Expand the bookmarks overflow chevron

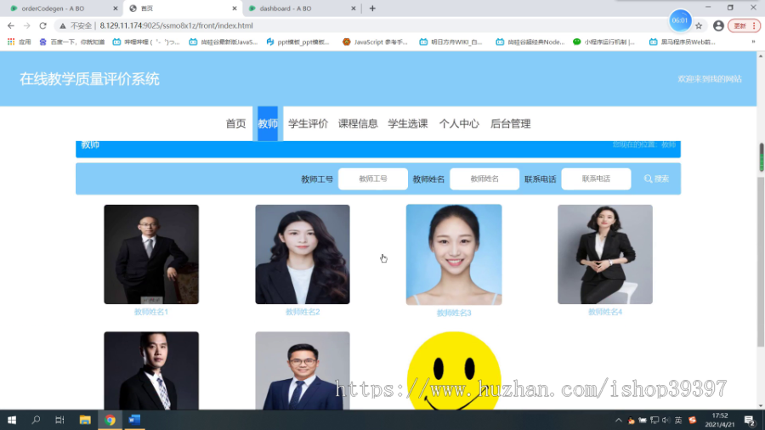(x=753, y=42)
